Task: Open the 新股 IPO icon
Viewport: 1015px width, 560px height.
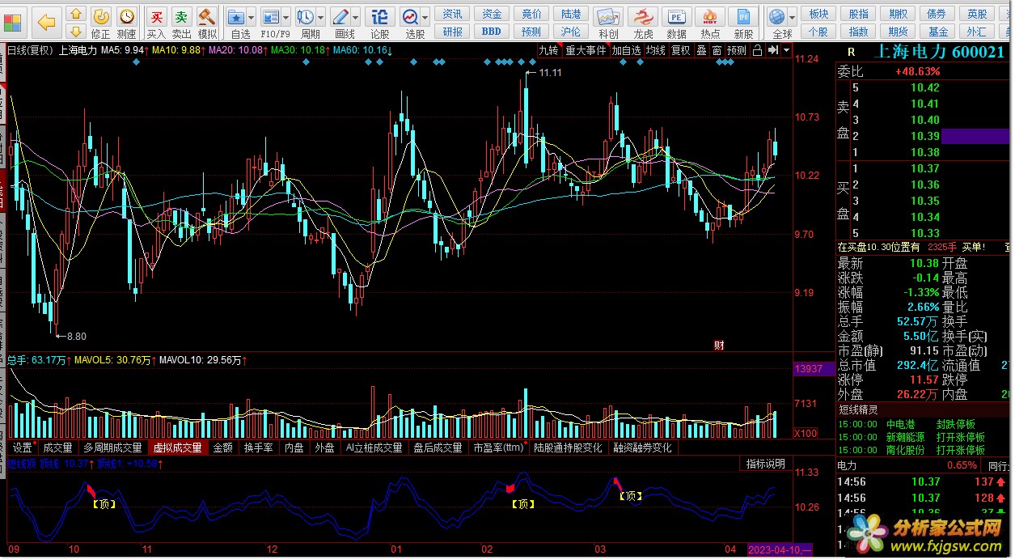Action: coord(743,23)
